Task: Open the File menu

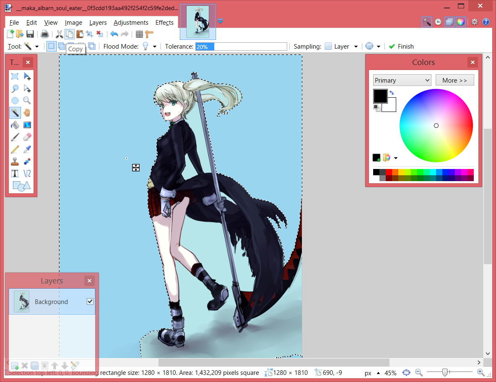Action: coord(14,23)
